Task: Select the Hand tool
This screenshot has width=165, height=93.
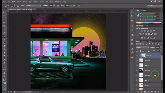Action: (x=4, y=73)
